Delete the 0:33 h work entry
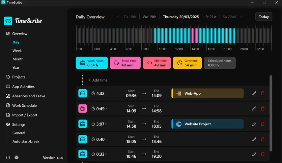Image resolution: width=282 pixels, height=163 pixels. [263, 154]
